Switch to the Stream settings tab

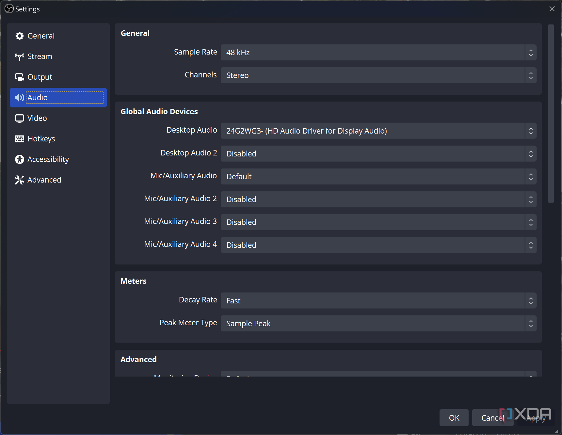[58, 56]
